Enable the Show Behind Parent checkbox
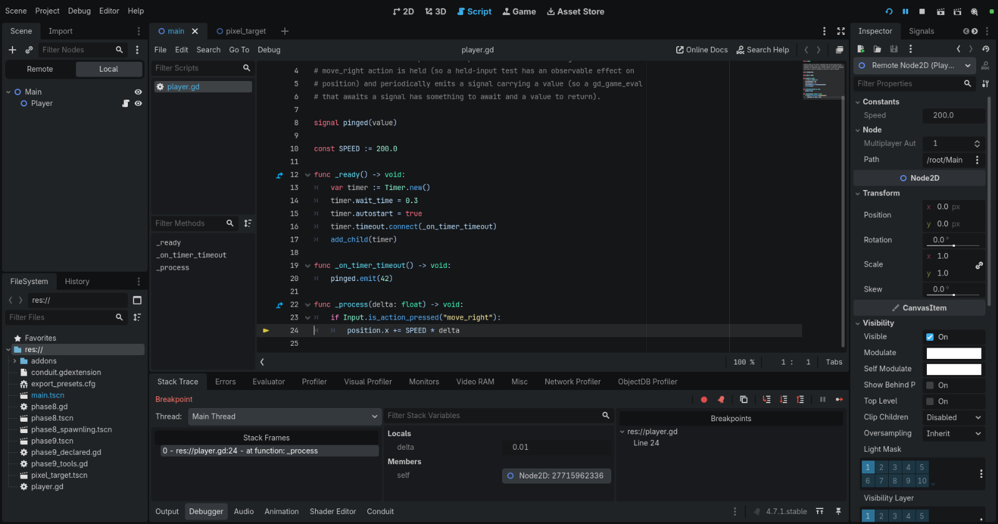 [x=930, y=386]
